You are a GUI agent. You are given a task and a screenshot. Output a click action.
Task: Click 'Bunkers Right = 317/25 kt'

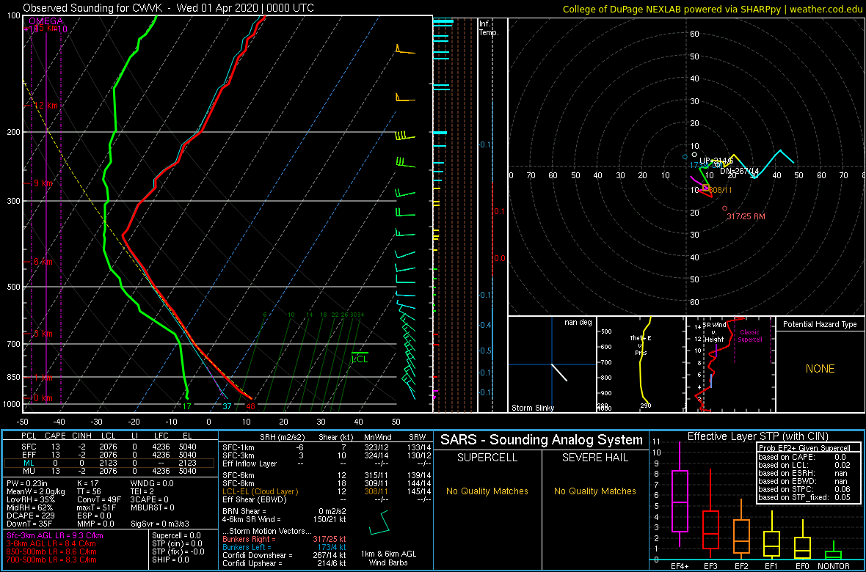click(x=283, y=539)
